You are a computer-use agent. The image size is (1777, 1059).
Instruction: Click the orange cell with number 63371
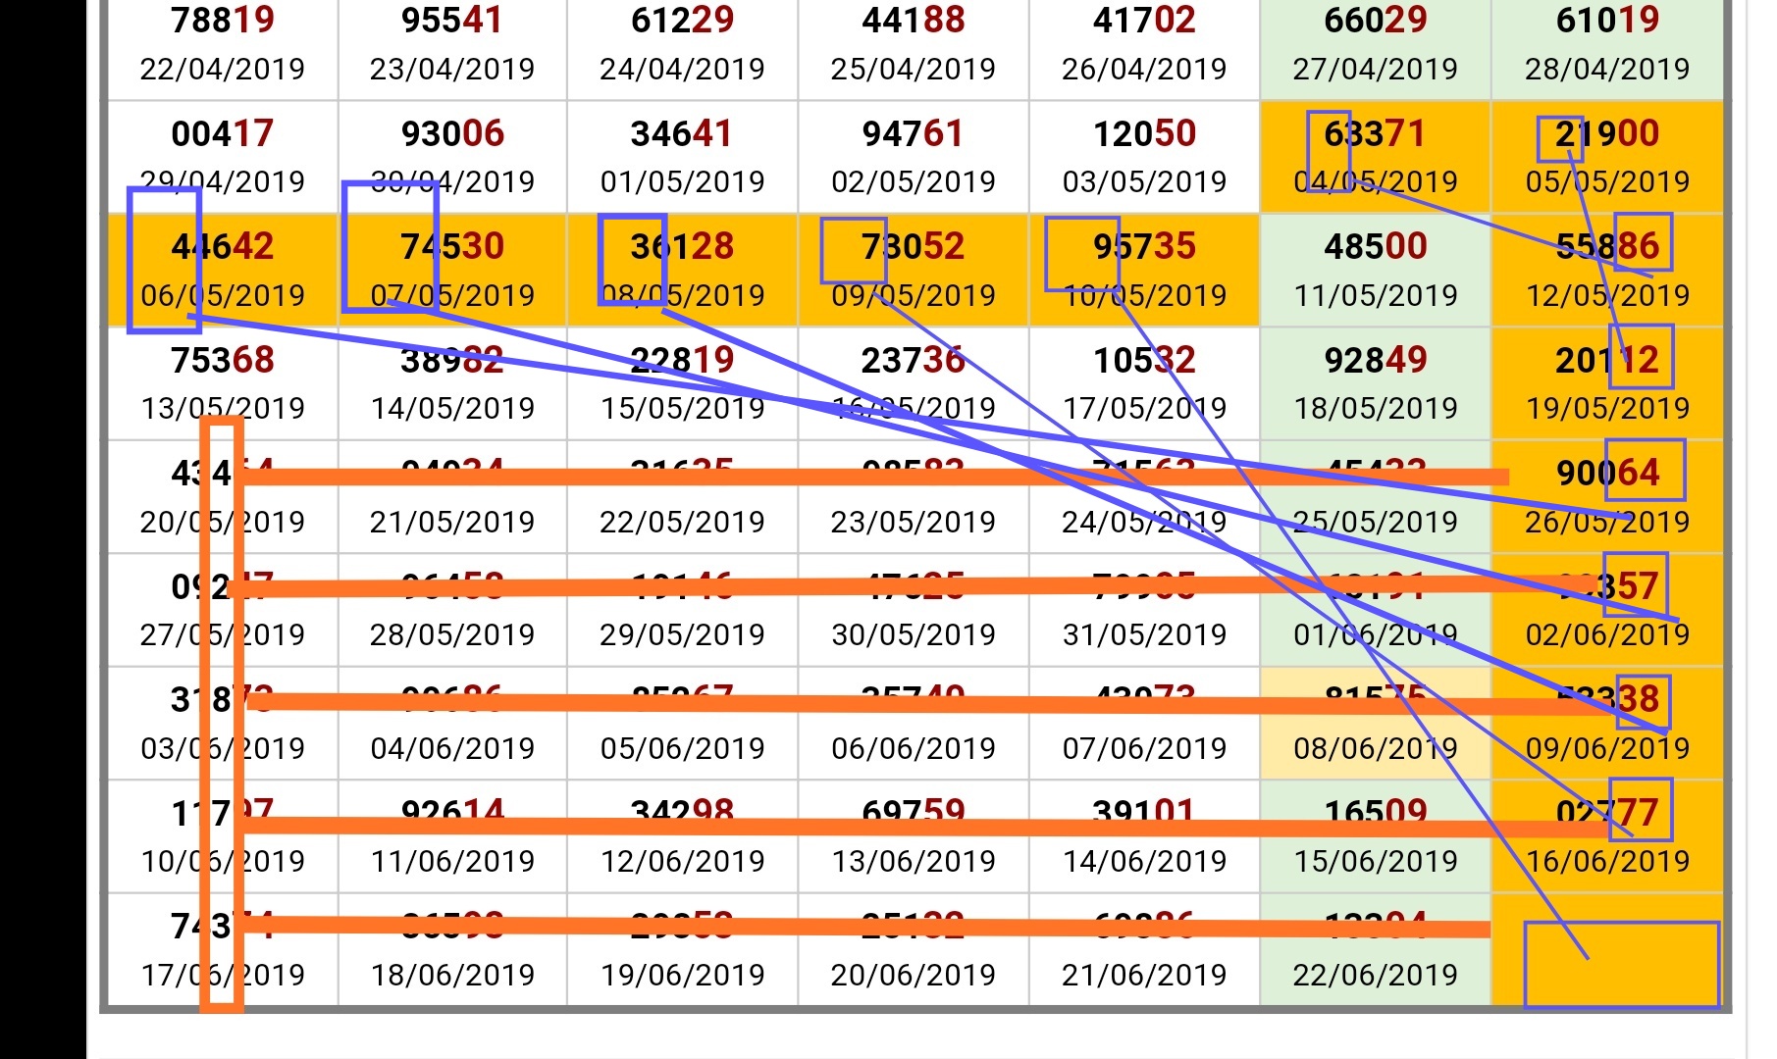click(x=1375, y=157)
